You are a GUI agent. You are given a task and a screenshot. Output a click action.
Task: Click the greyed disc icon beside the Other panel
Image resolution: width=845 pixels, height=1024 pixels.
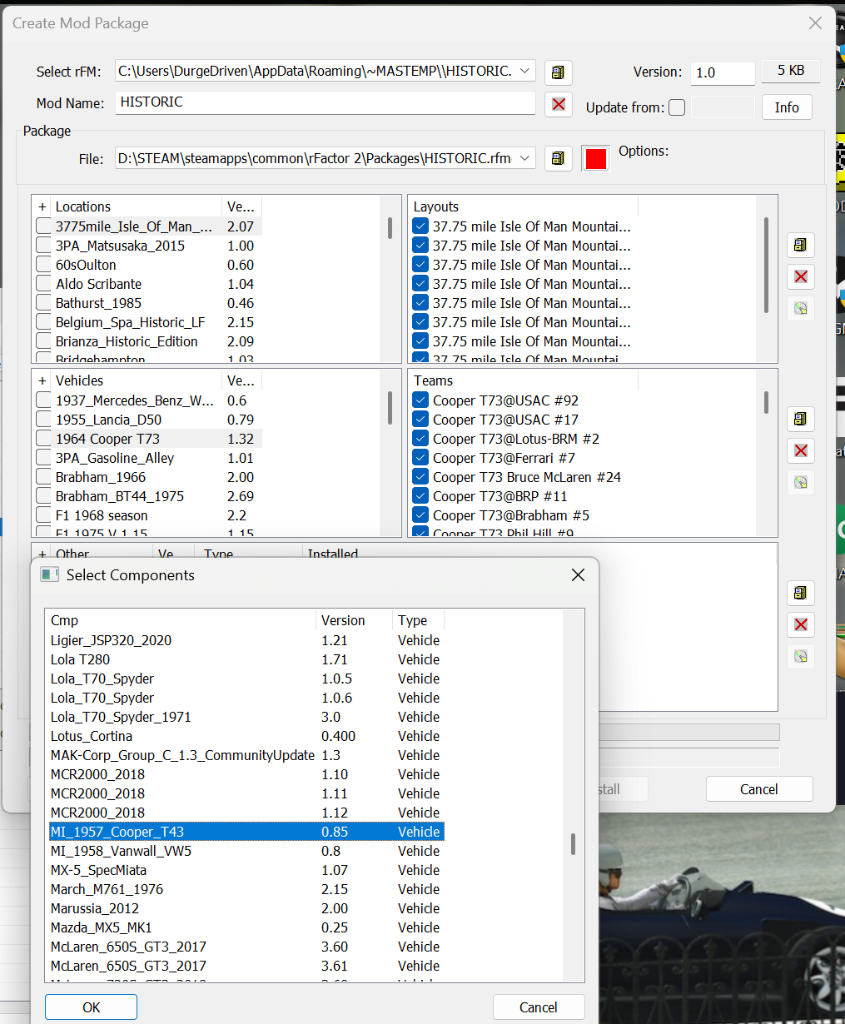pos(800,656)
